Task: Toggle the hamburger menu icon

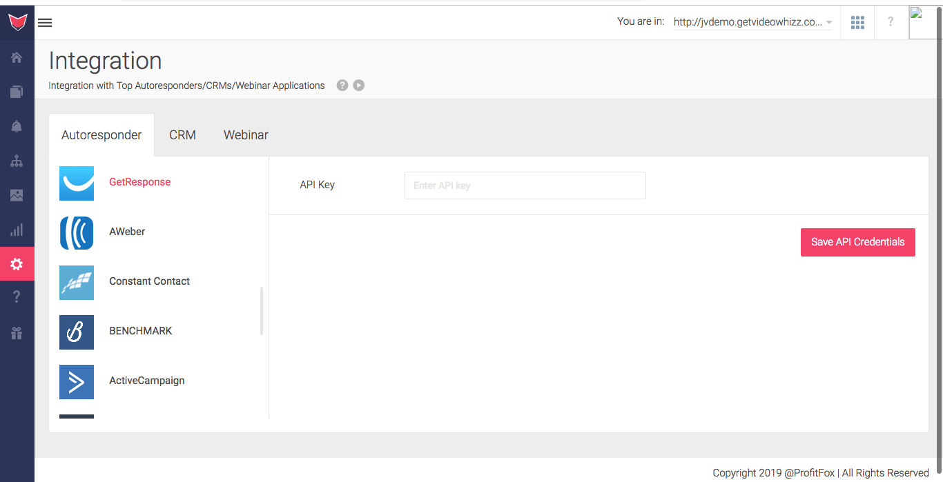Action: coord(45,23)
